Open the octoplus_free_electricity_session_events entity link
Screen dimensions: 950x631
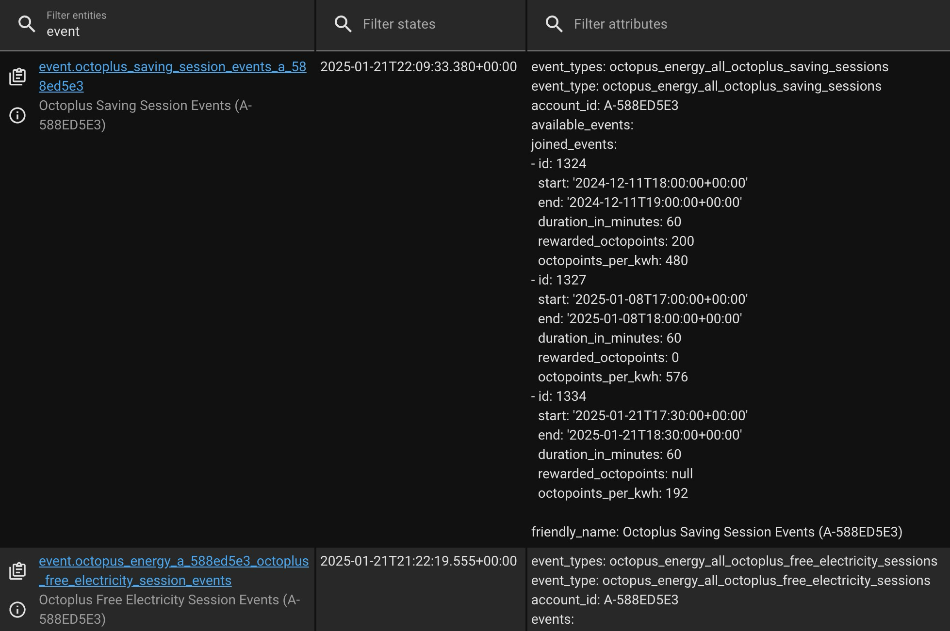(x=174, y=571)
